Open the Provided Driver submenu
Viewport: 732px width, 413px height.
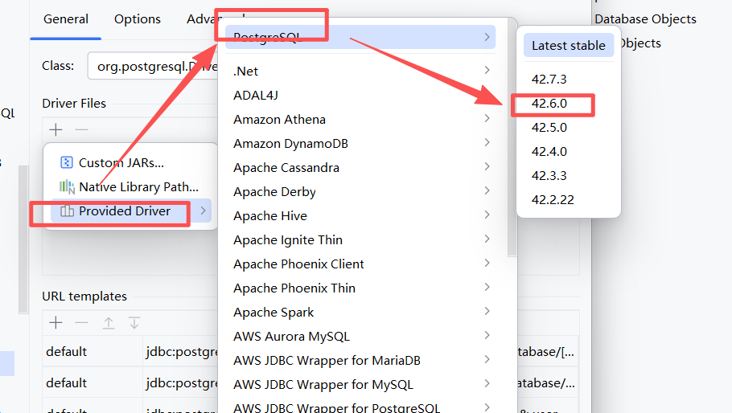point(130,211)
